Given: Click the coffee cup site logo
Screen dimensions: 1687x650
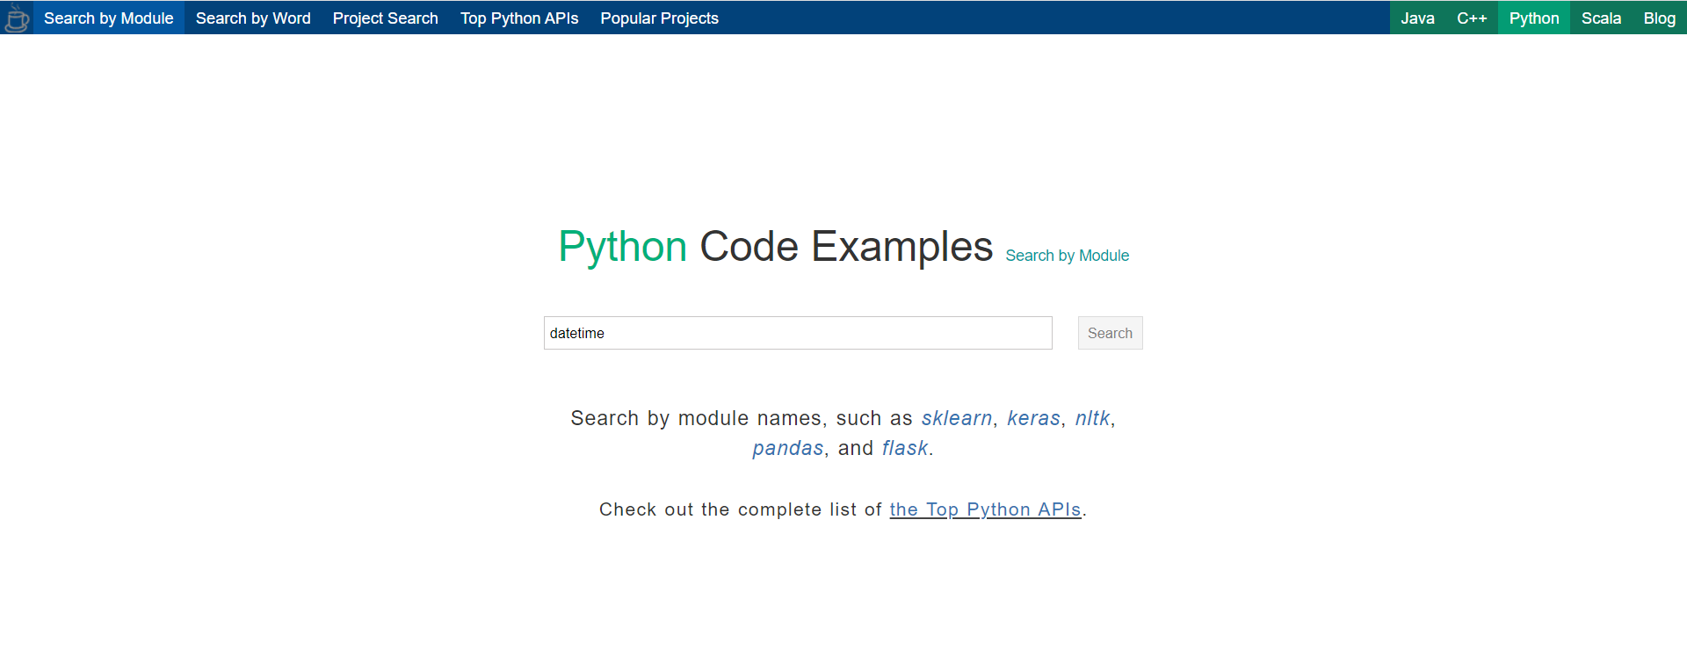Looking at the screenshot, I should click(x=17, y=18).
